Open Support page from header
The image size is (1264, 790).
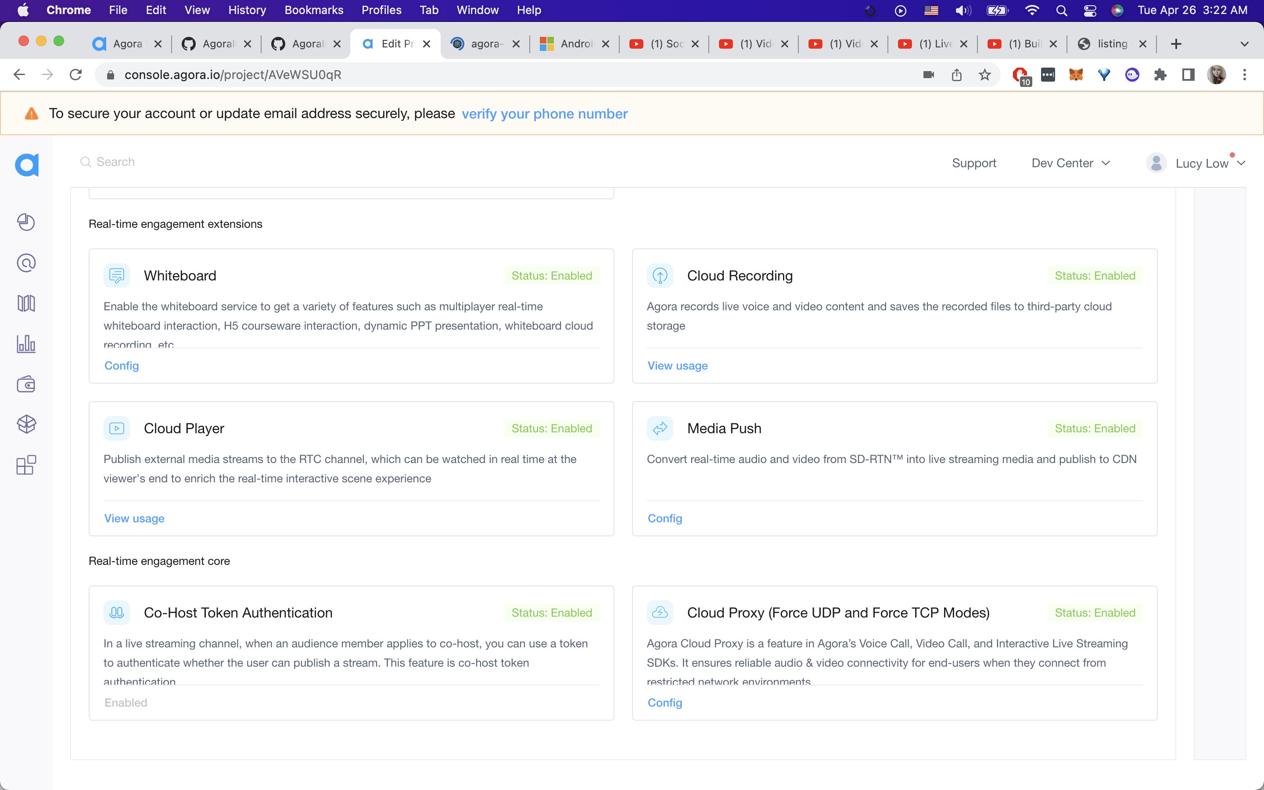pyautogui.click(x=973, y=163)
